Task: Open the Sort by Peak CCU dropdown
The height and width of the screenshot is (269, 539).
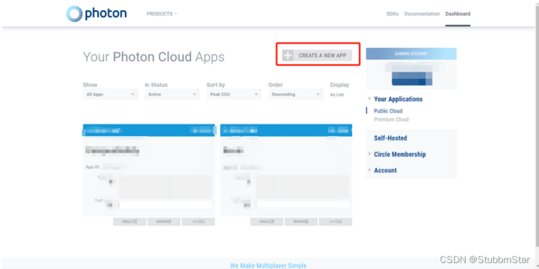Action: (x=234, y=95)
